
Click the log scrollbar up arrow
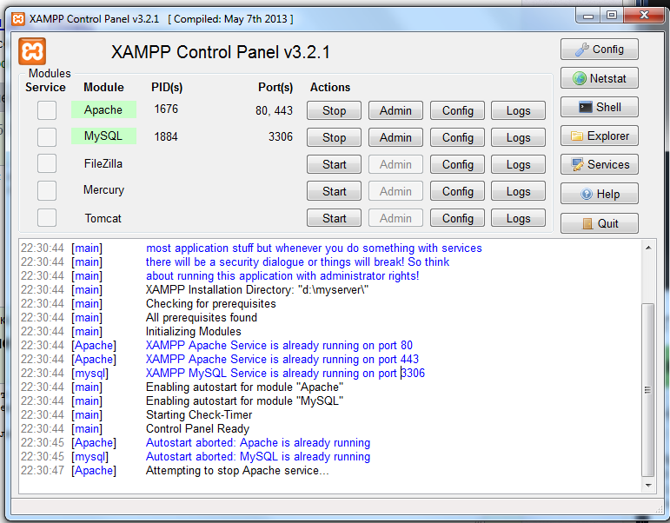coord(648,248)
